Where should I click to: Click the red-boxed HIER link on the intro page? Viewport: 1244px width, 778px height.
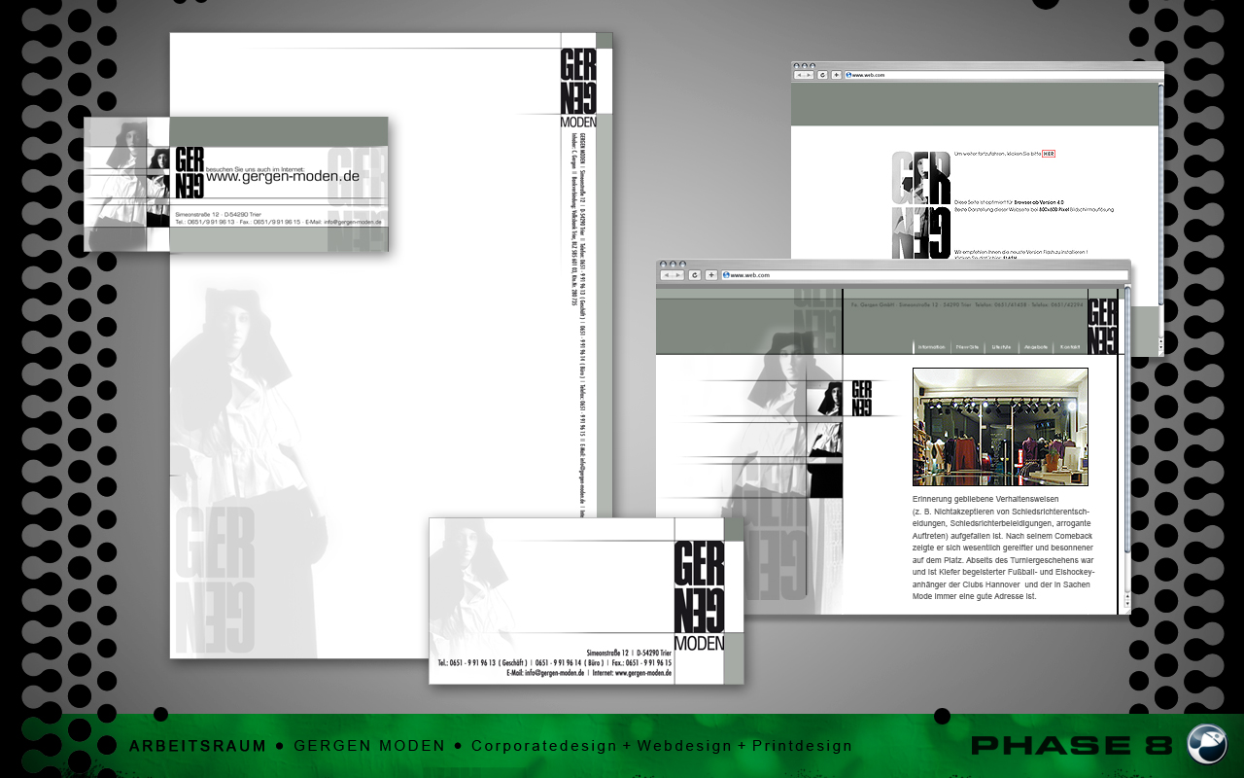(1048, 154)
